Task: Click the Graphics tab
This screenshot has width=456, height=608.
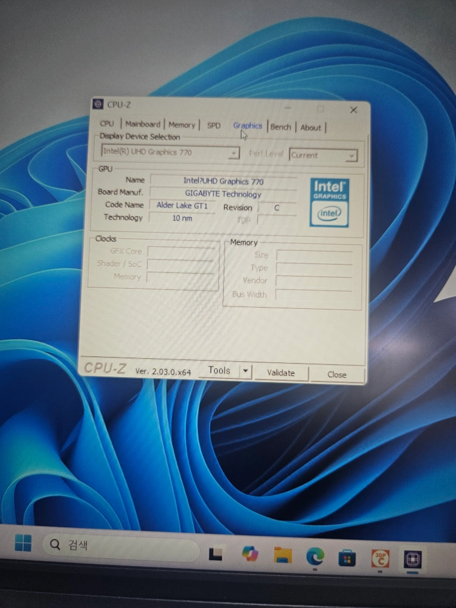Action: click(247, 126)
